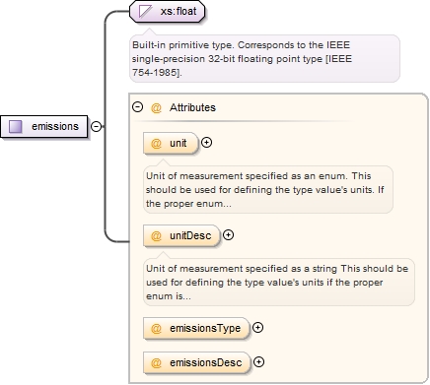Click the @ icon on emissionsType attribute

(156, 329)
